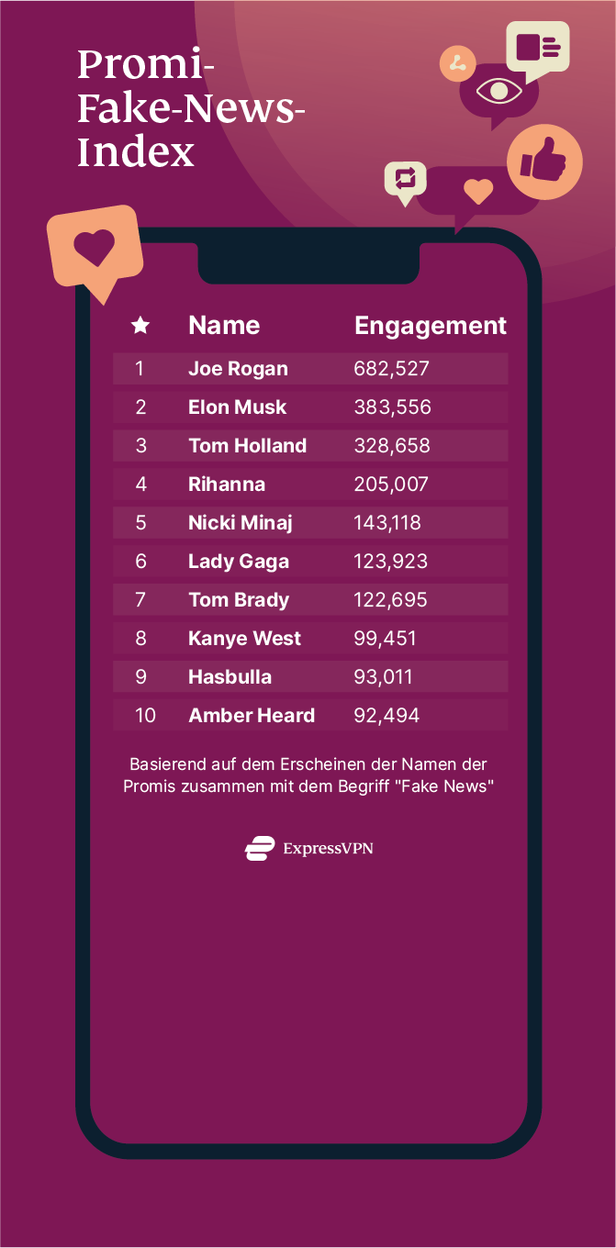Click the orange heart bubble on phone corner
This screenshot has width=616, height=1248.
tap(94, 248)
